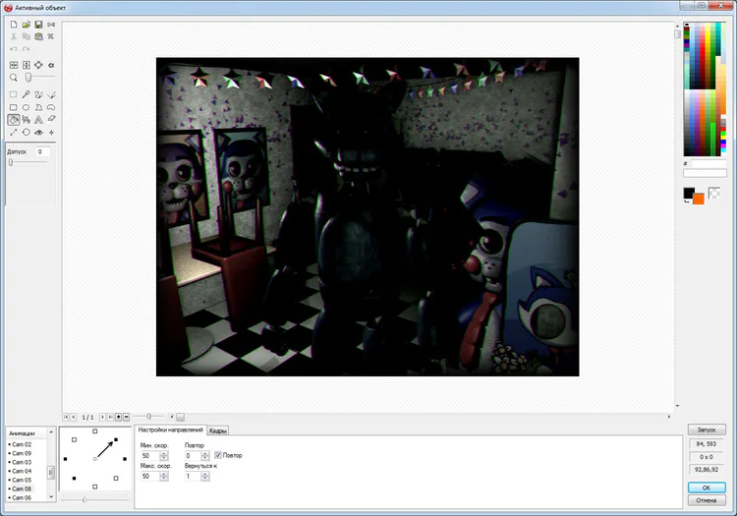Click the Save floppy disk icon
737x516 pixels.
38,25
